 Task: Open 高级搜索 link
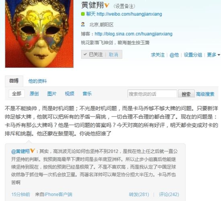tap(205, 94)
